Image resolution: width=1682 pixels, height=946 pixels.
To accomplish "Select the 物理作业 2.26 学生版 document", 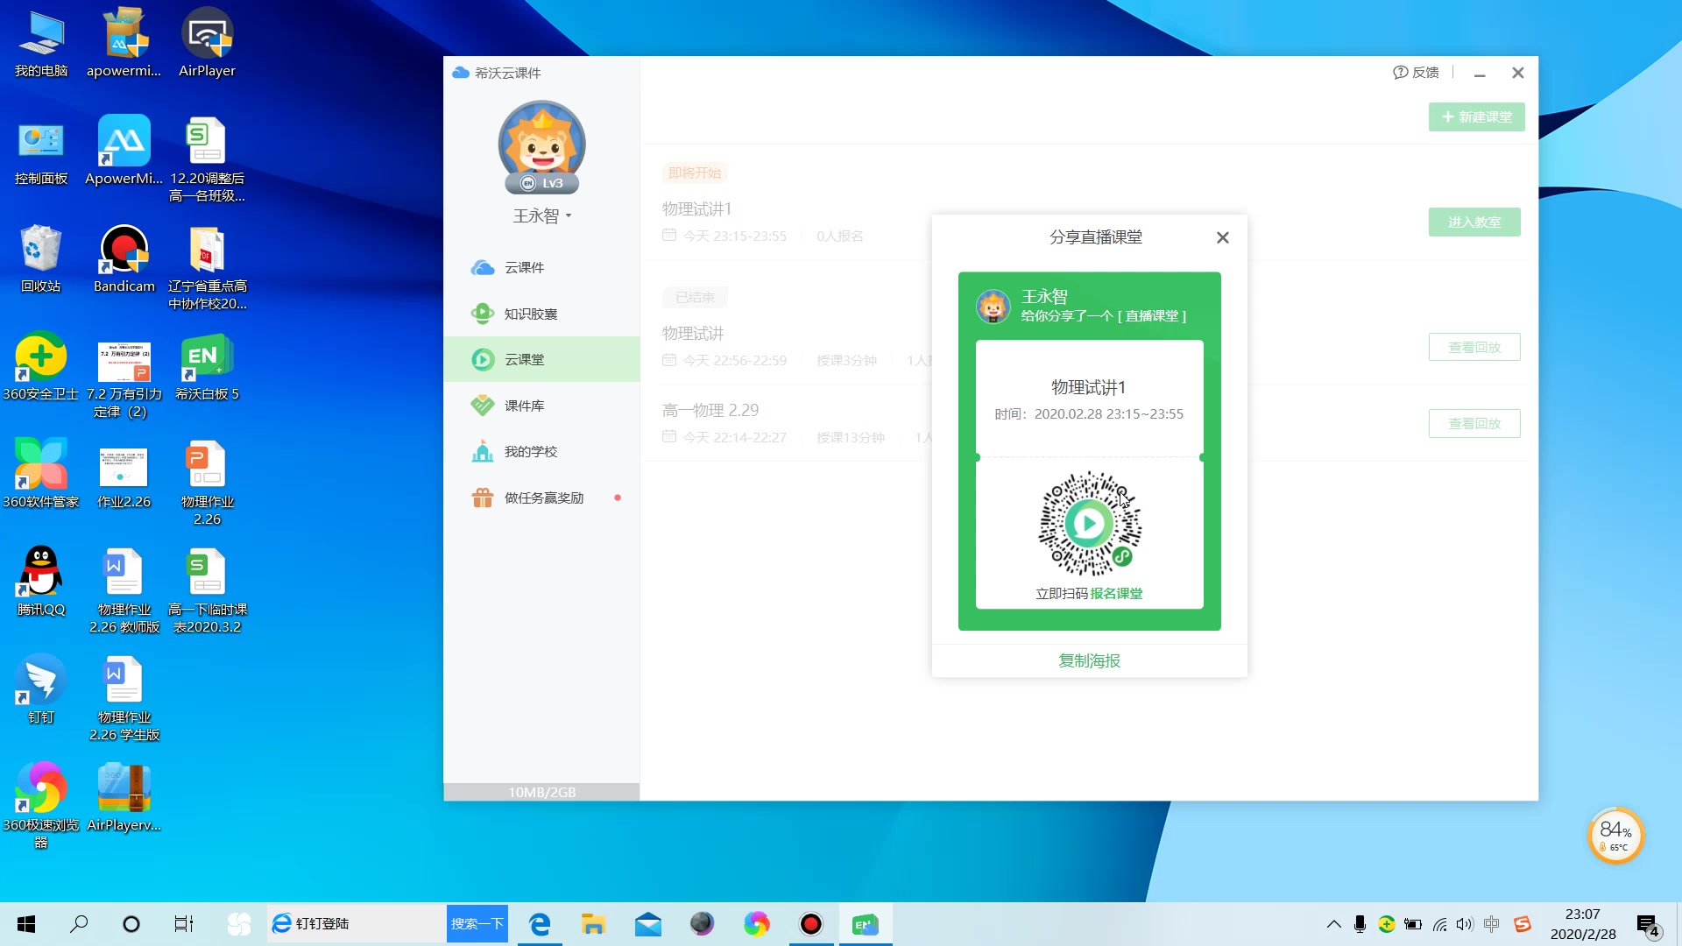I will pos(124,699).
